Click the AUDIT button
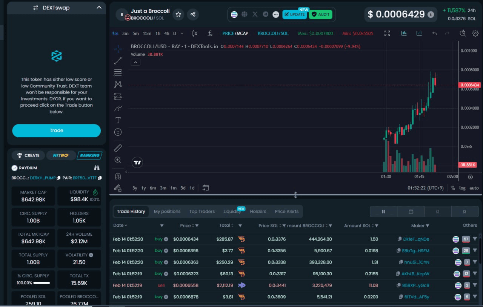483x307 pixels. (x=321, y=14)
